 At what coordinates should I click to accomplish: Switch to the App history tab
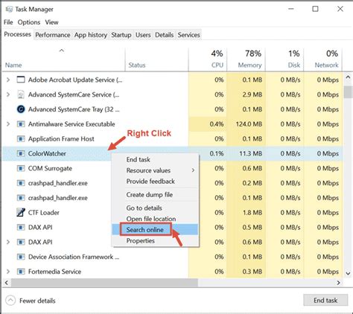[x=91, y=35]
